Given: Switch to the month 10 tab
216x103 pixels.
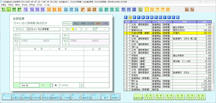Looking at the screenshot, I should click(x=151, y=17).
